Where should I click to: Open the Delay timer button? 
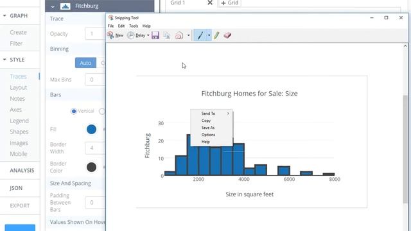click(136, 35)
